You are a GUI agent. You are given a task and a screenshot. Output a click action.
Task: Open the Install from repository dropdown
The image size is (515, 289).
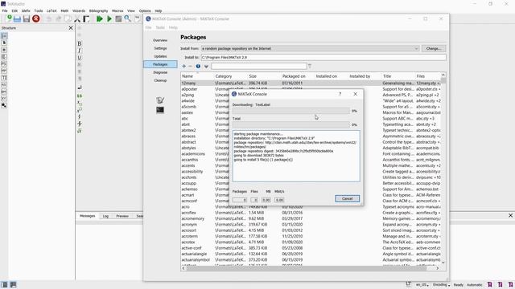click(310, 48)
